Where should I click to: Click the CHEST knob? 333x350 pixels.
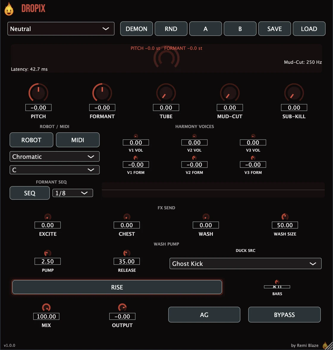coord(127,217)
